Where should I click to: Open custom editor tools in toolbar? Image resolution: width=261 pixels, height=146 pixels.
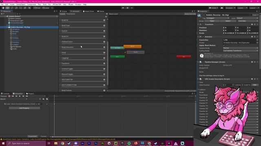coord(29,8)
